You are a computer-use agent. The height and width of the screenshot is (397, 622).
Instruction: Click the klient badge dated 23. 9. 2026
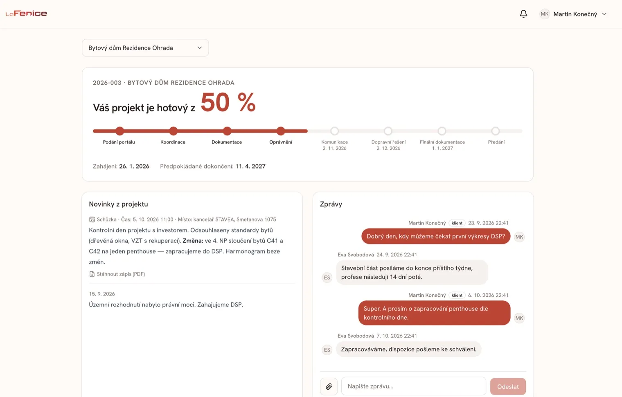click(x=457, y=223)
